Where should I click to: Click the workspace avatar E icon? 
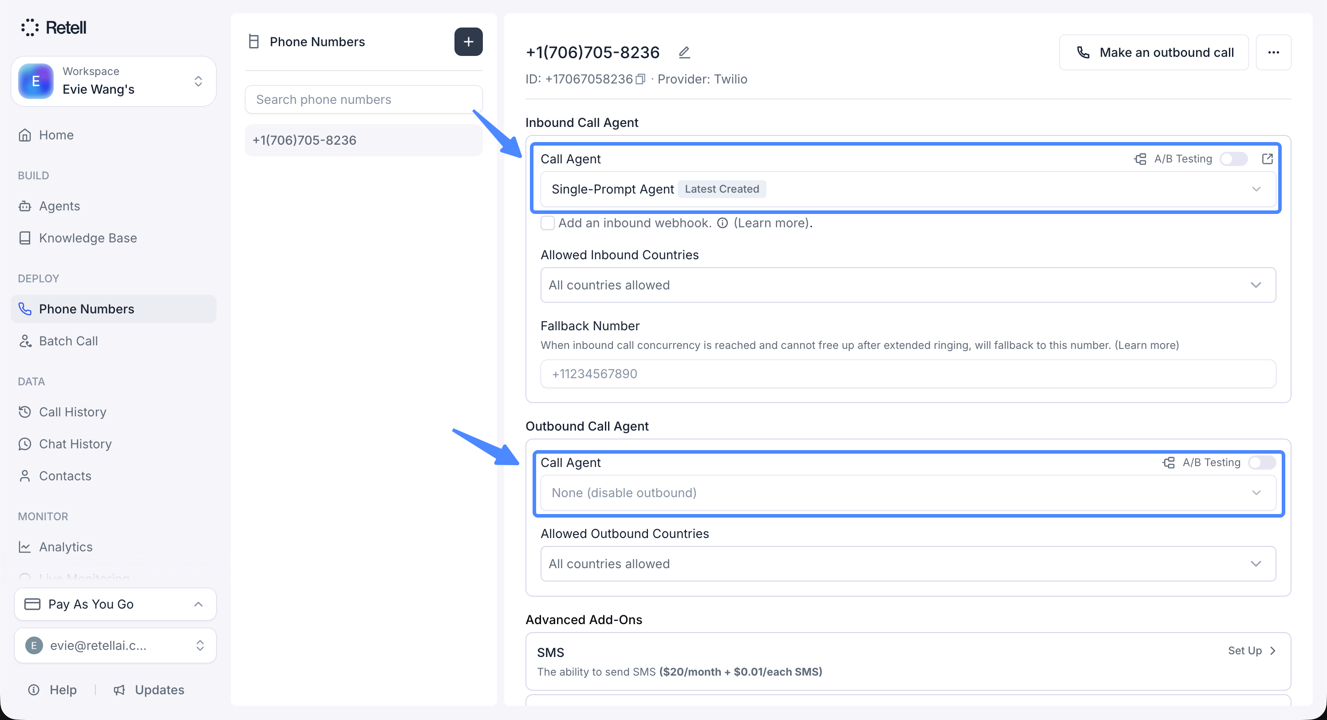click(36, 81)
